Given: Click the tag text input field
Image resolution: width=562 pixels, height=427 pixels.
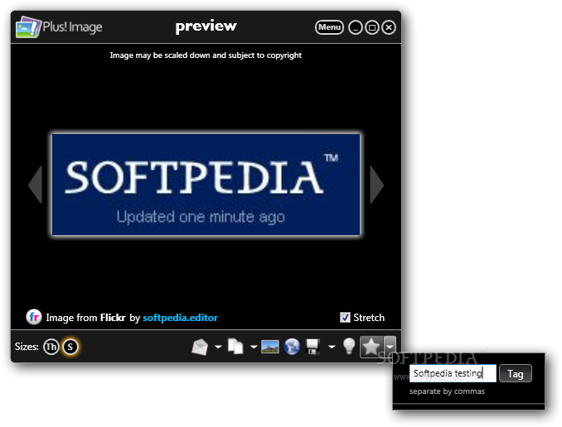Looking at the screenshot, I should [x=453, y=373].
